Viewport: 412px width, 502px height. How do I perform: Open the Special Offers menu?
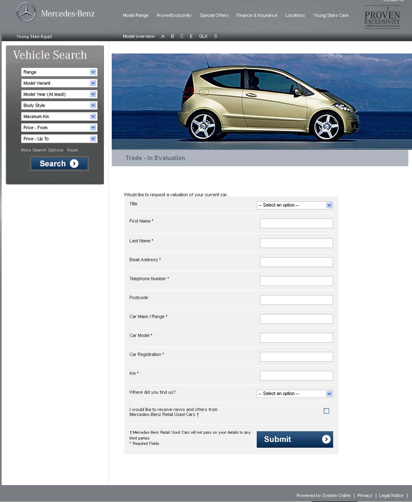214,16
